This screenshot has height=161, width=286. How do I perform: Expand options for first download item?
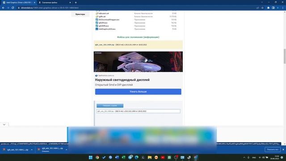[x=32, y=150]
